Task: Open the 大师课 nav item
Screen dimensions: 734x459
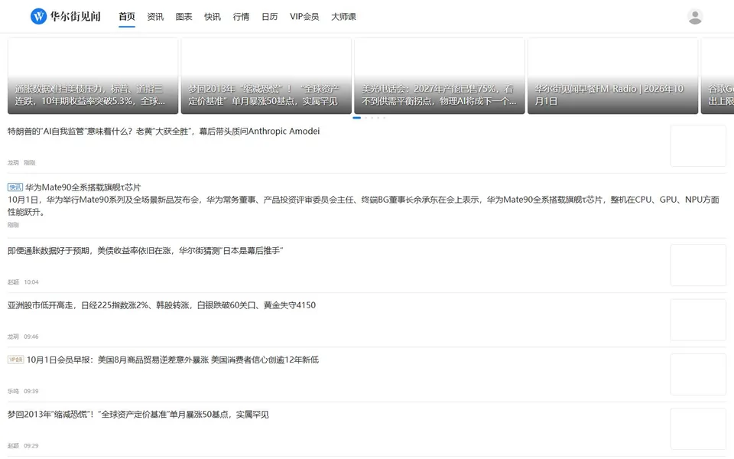Action: [x=343, y=16]
